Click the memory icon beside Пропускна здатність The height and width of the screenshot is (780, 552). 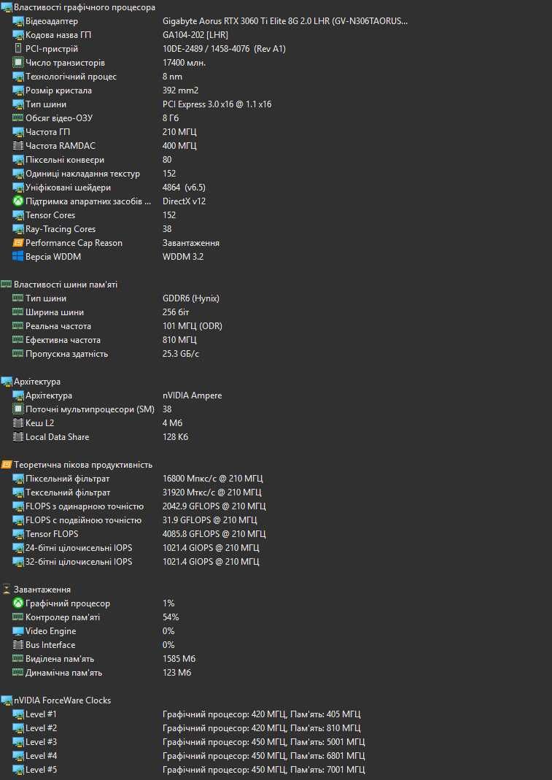coord(18,354)
